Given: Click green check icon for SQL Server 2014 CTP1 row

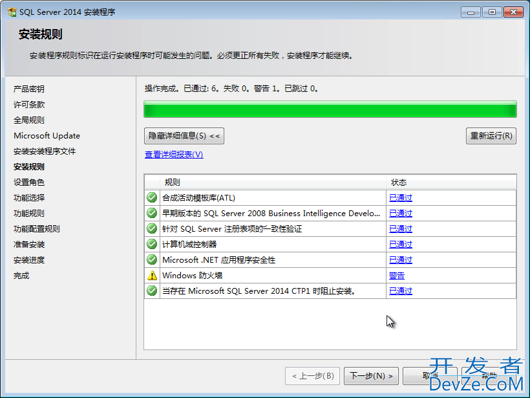Looking at the screenshot, I should pos(152,291).
